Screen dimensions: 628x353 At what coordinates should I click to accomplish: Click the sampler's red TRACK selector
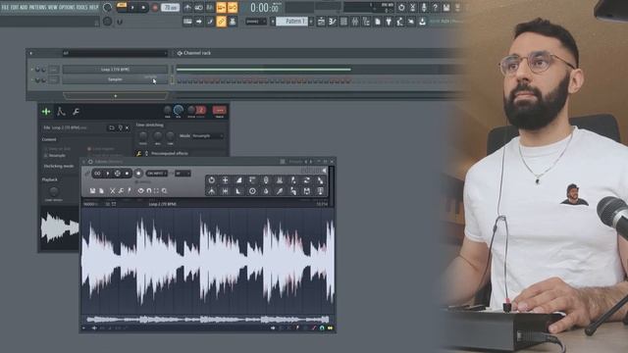tap(219, 110)
